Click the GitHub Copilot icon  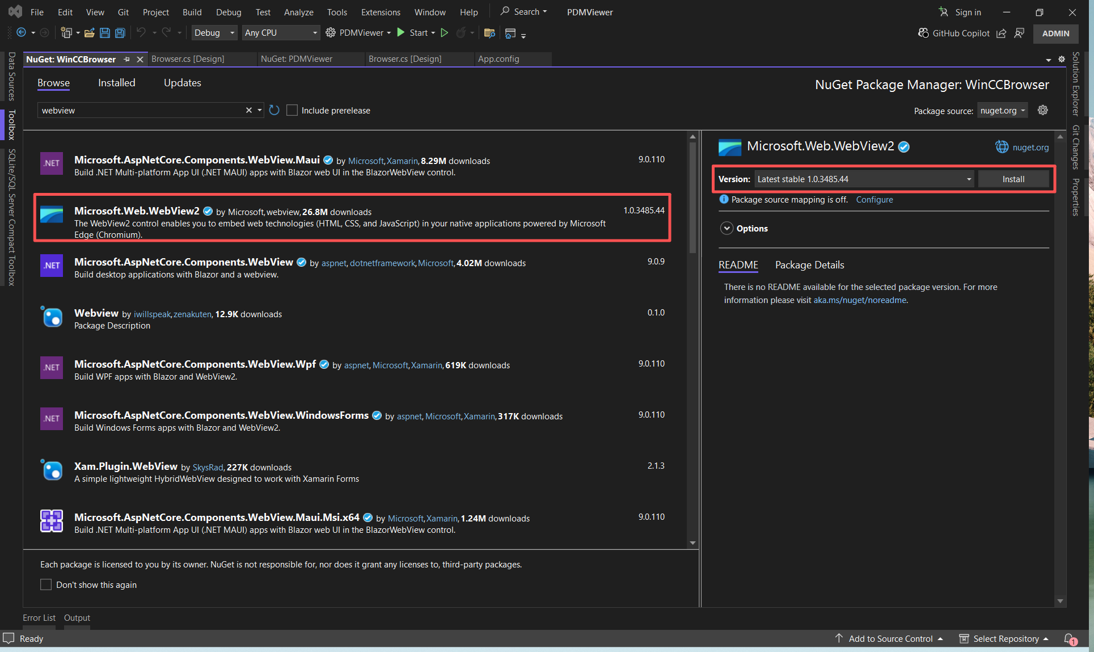[923, 33]
